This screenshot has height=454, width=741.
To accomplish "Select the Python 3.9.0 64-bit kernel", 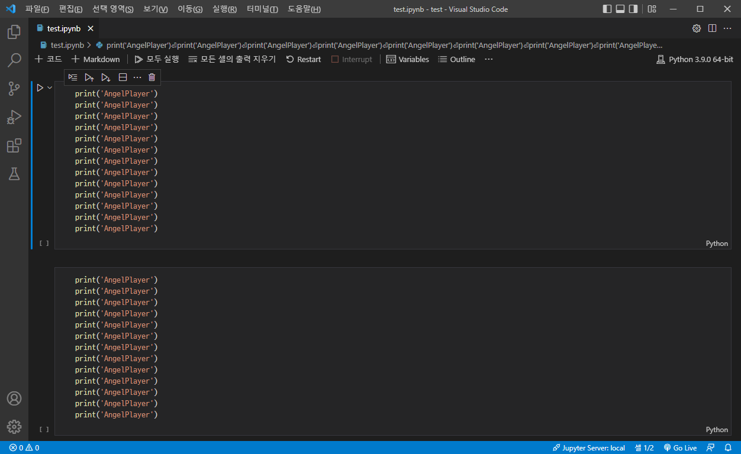I will click(695, 59).
